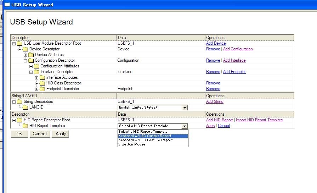The image size is (317, 193).
Task: Select 3 Button Mouse template option
Action: coord(132,144)
